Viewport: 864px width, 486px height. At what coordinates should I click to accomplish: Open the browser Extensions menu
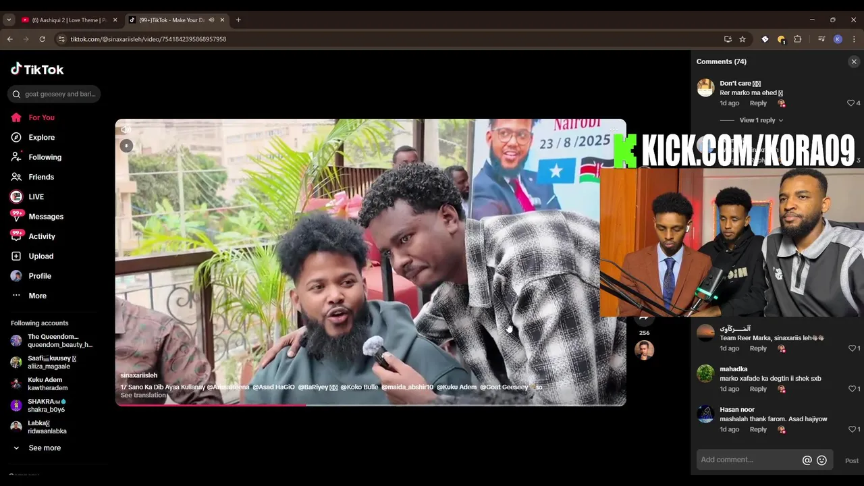(797, 39)
